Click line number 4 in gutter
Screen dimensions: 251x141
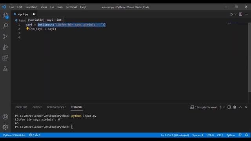coord(19,38)
